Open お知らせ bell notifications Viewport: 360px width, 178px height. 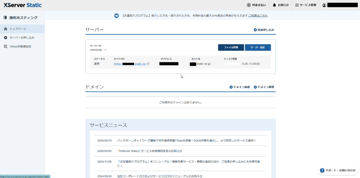click(x=281, y=5)
